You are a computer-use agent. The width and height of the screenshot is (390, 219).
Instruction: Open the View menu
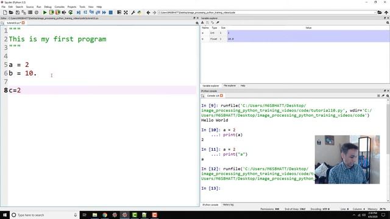click(91, 7)
